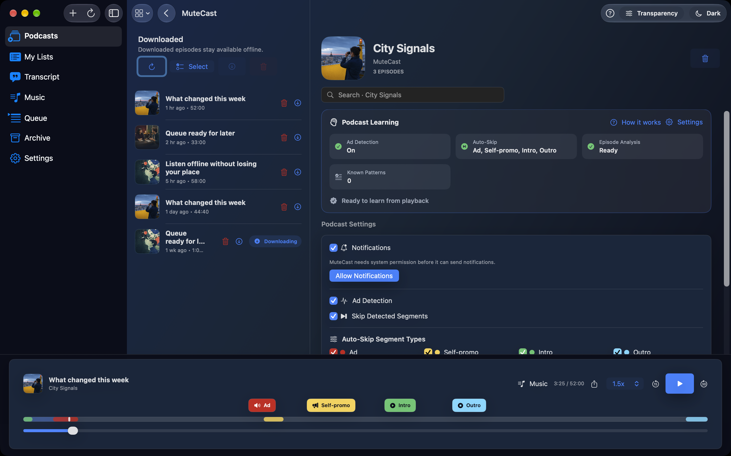The image size is (731, 456).
Task: Refresh the Downloaded episodes list
Action: (x=152, y=66)
